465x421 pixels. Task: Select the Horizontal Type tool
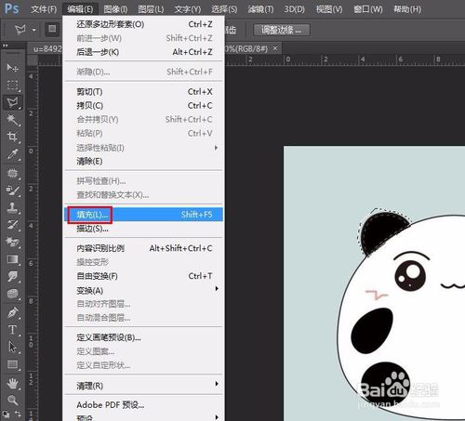coord(13,329)
